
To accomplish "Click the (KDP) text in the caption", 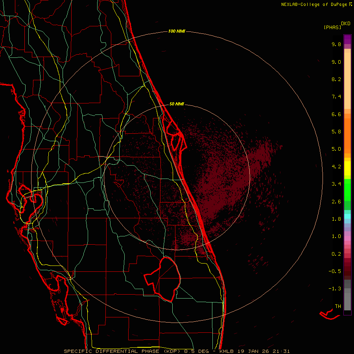I will pyautogui.click(x=172, y=351).
